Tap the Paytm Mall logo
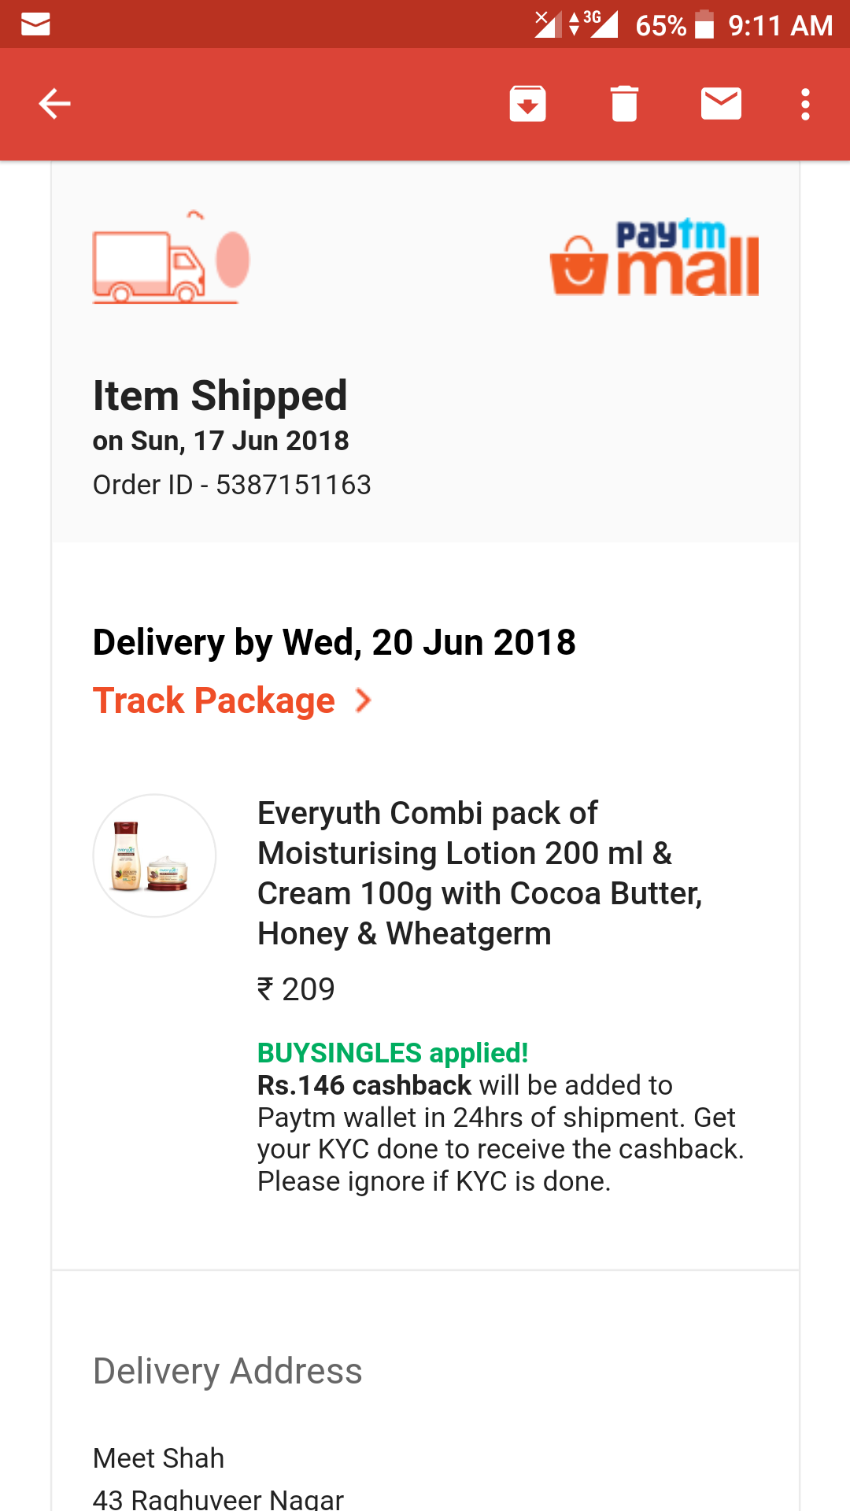 (655, 258)
